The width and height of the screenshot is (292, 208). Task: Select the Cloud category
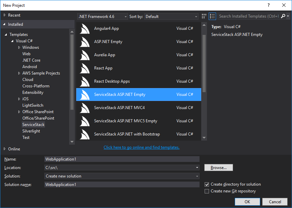click(x=28, y=80)
